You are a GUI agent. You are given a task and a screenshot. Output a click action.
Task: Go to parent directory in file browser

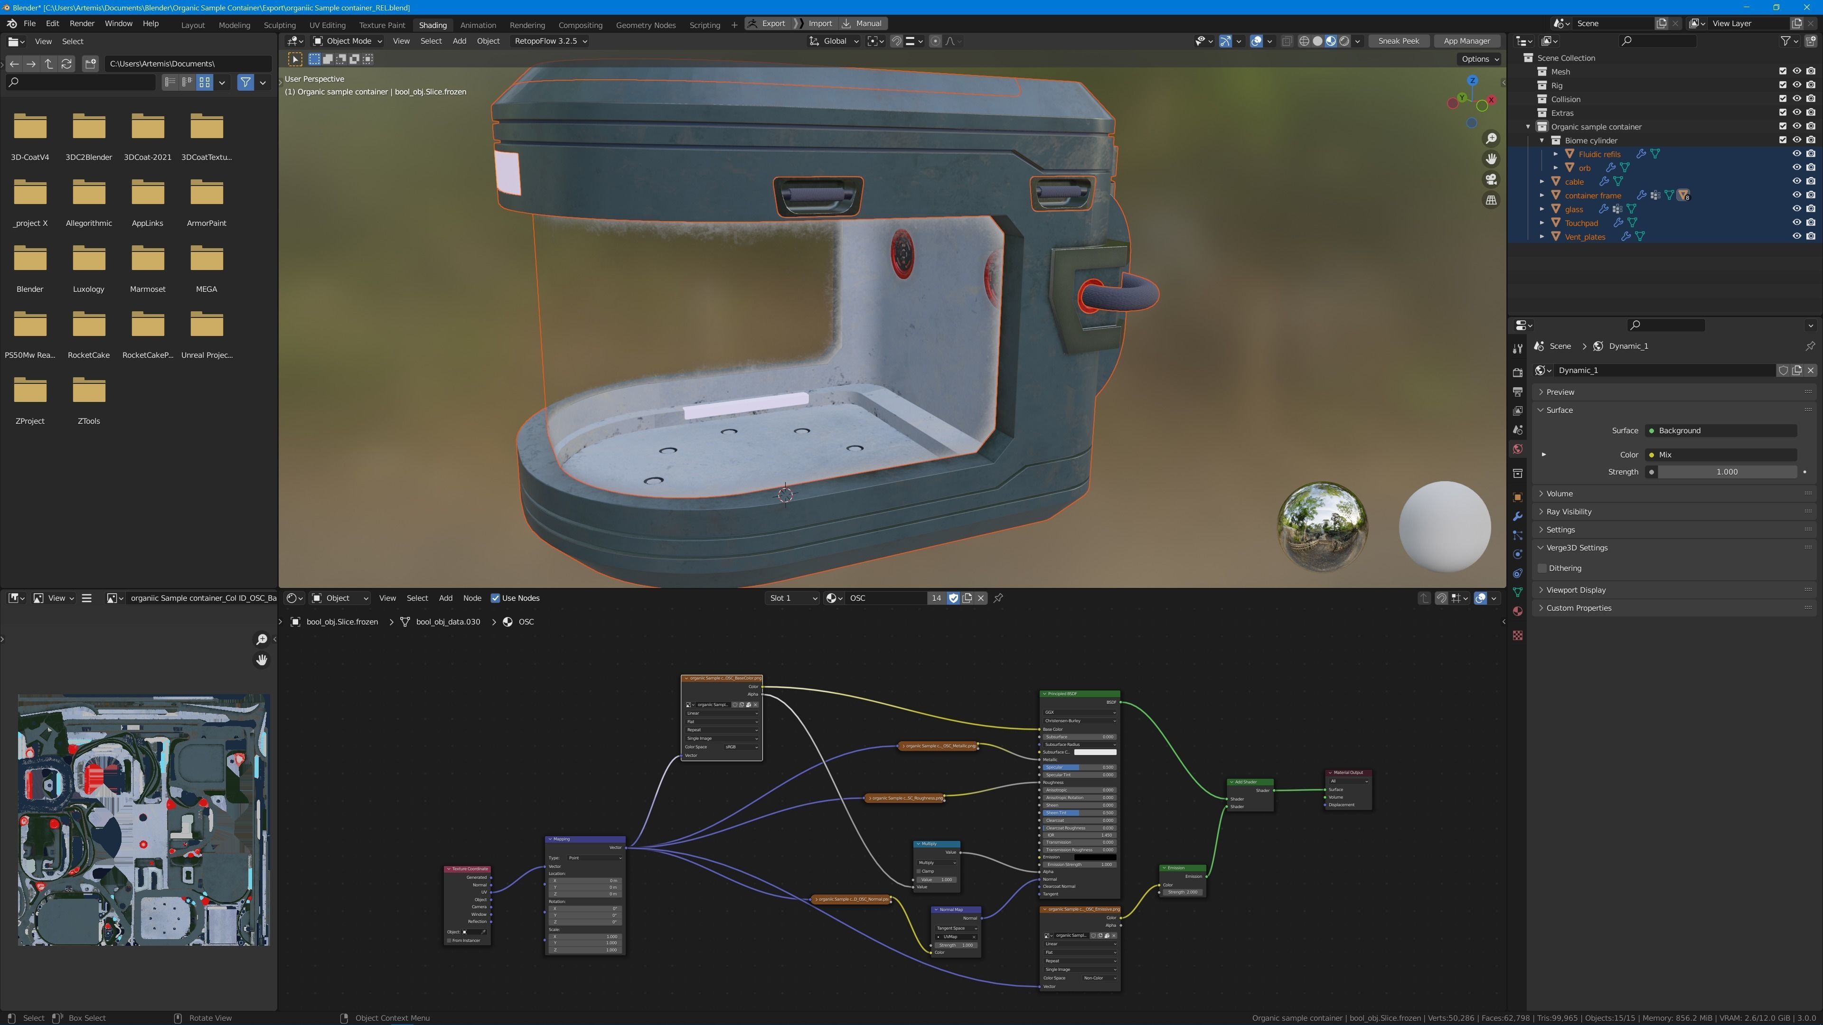49,64
